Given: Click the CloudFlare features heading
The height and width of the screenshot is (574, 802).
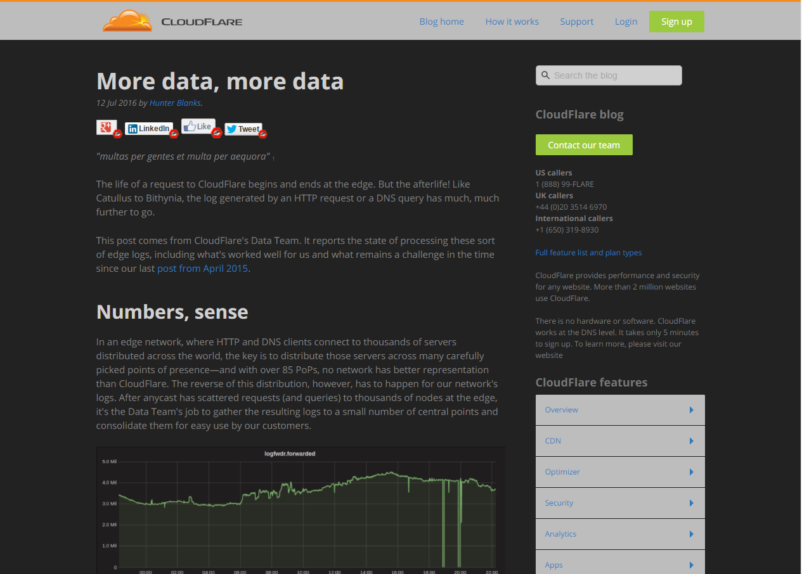Looking at the screenshot, I should [592, 383].
